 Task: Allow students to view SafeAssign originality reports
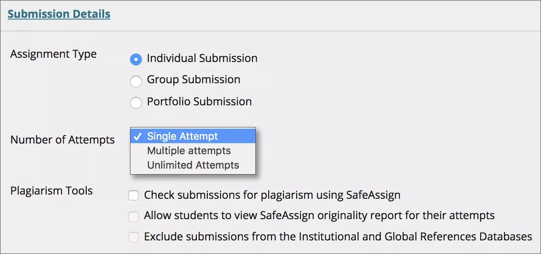133,216
